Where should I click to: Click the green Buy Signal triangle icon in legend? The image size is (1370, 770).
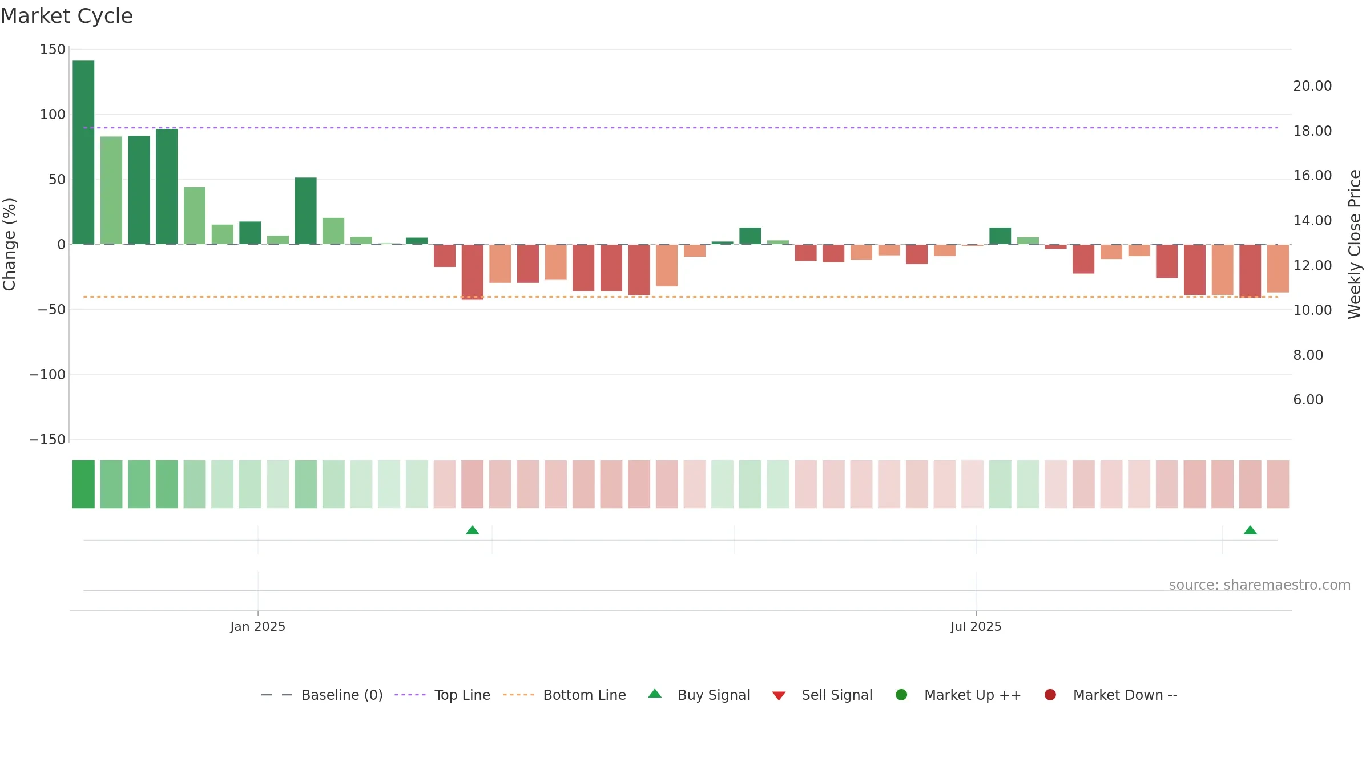(x=655, y=694)
